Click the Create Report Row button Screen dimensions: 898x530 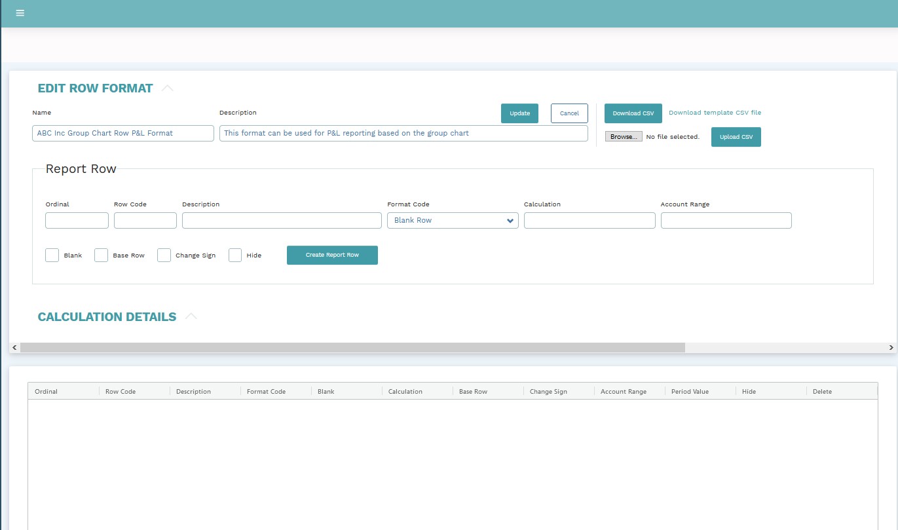pos(332,255)
